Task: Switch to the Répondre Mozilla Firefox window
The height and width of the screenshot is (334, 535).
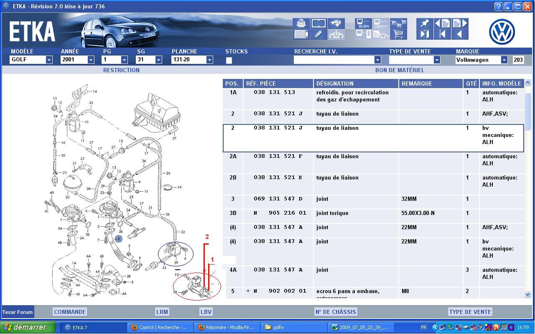Action: coord(227,327)
